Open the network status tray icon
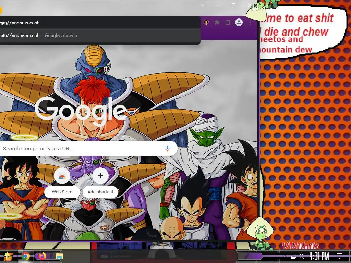This screenshot has width=351, height=263. (x=293, y=256)
